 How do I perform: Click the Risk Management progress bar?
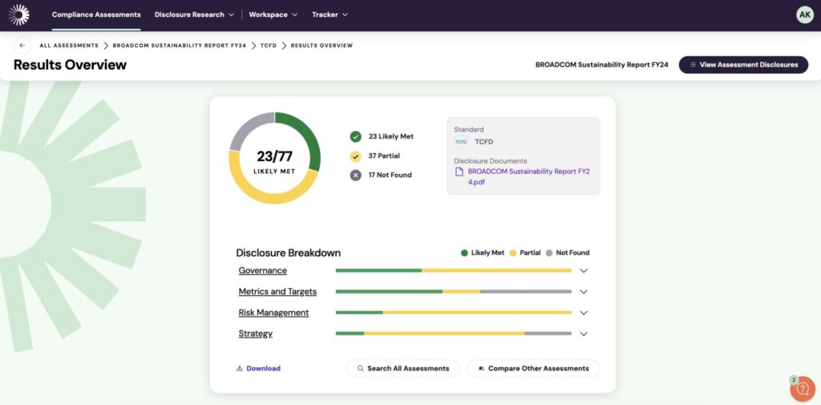(x=453, y=313)
